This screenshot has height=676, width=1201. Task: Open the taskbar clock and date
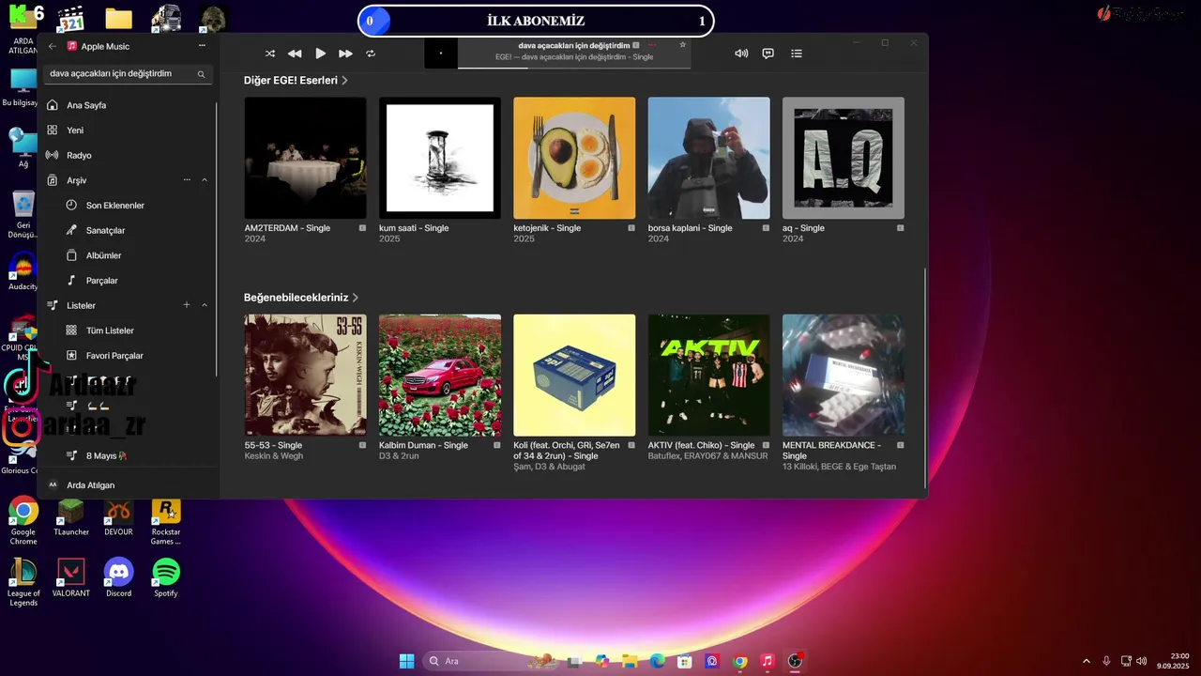(x=1174, y=661)
